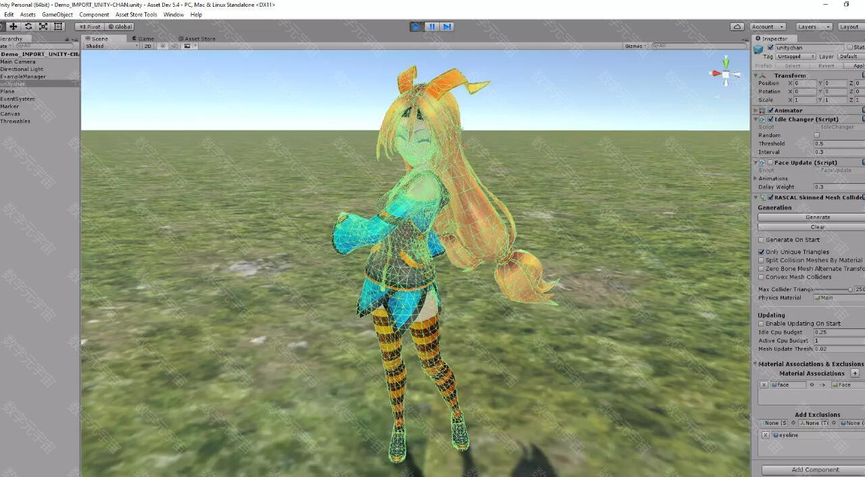
Task: Click the scene search field
Action: [x=699, y=46]
